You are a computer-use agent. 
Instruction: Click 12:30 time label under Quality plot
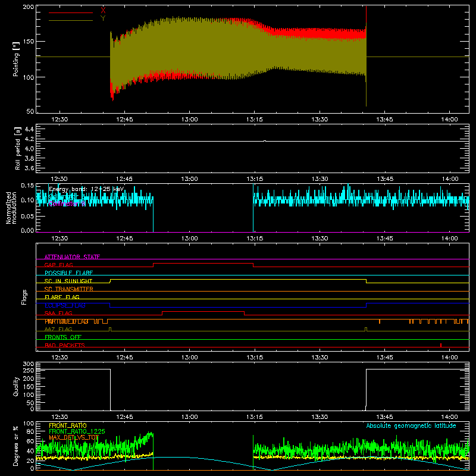59,417
